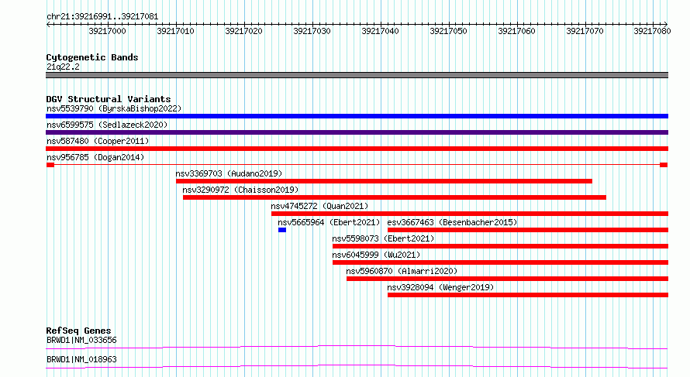Click the magenta BRWD1 NM_018963 gene line

pyautogui.click(x=357, y=366)
